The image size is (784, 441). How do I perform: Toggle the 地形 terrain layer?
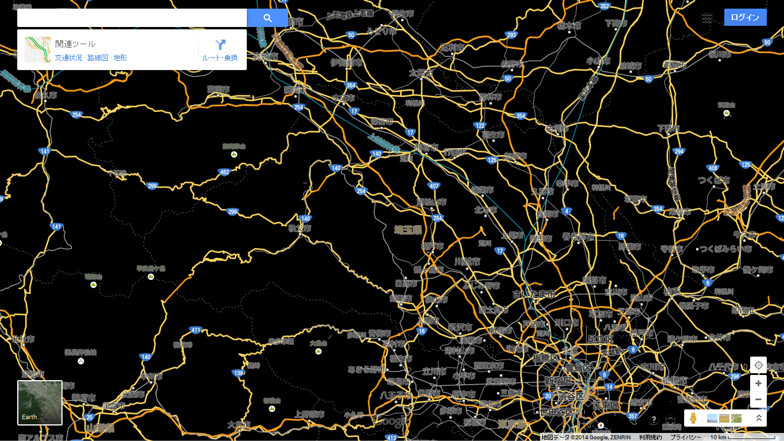tap(121, 58)
